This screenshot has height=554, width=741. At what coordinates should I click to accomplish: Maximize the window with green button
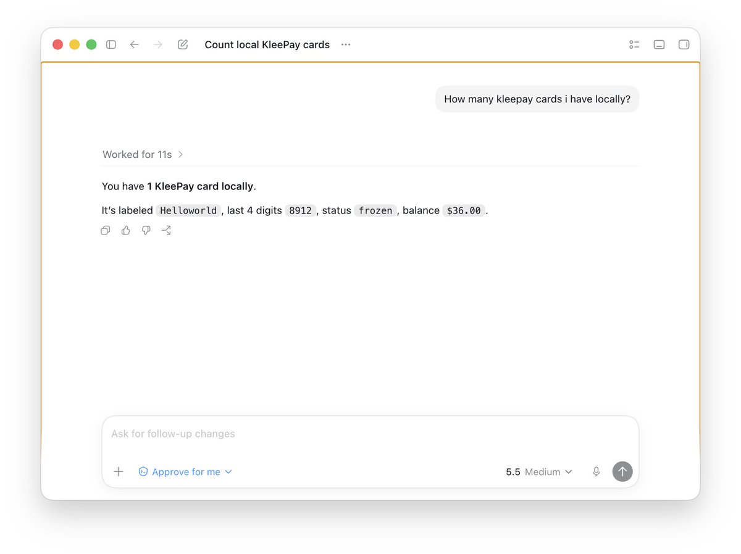[91, 44]
